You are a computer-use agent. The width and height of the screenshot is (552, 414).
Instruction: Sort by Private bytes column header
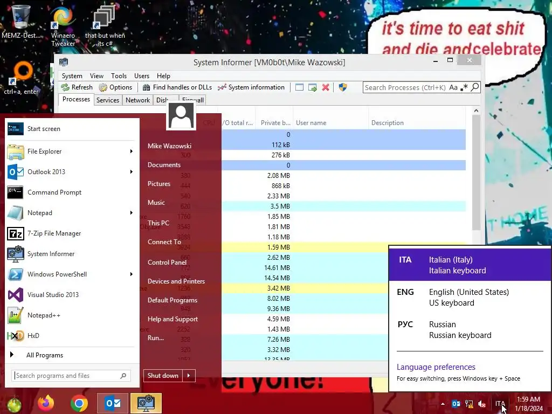coord(275,123)
